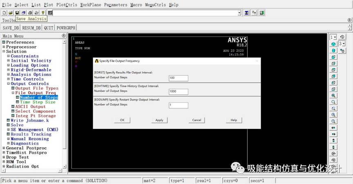The image size is (353, 184).
Task: Pan the model up with arrow icon
Action: (333, 141)
